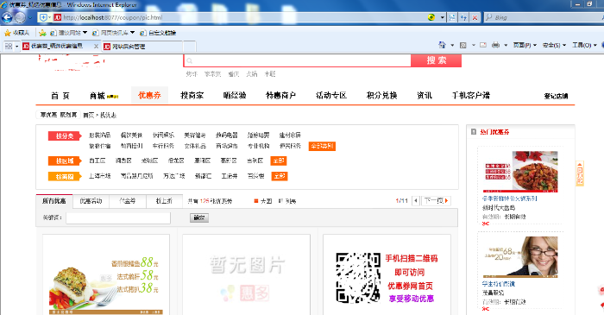604x315 pixels.
Task: Click the 自定义链接 favorites bar item
Action: tap(158, 33)
